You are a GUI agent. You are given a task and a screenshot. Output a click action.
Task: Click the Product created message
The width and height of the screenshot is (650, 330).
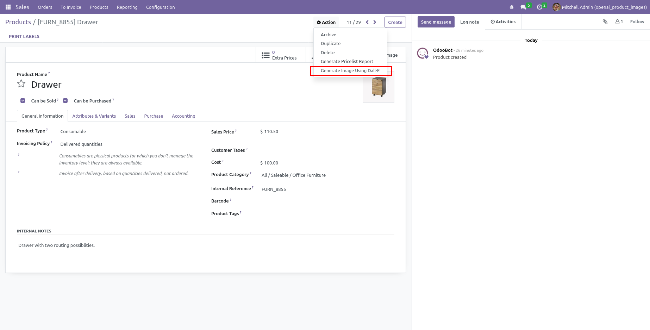pyautogui.click(x=450, y=57)
